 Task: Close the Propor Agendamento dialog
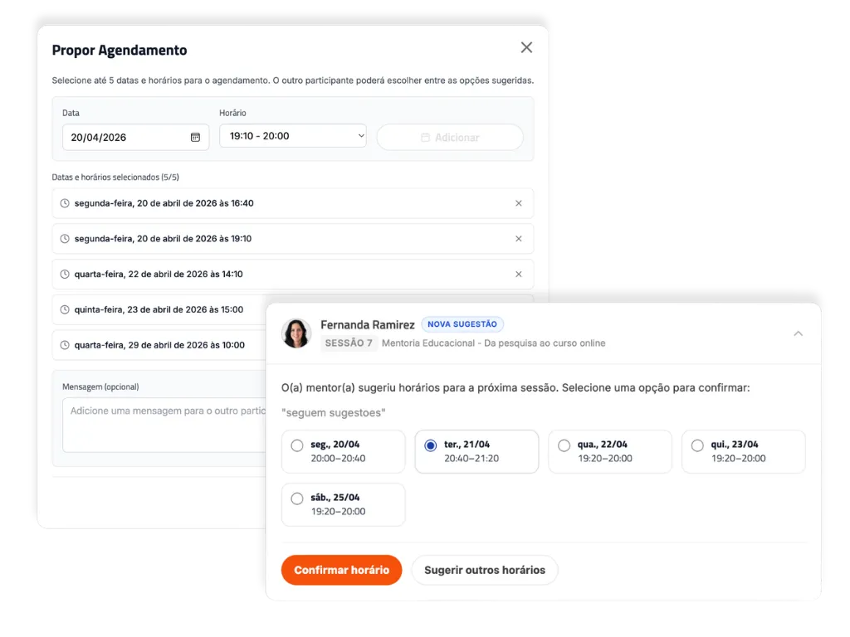pyautogui.click(x=526, y=48)
